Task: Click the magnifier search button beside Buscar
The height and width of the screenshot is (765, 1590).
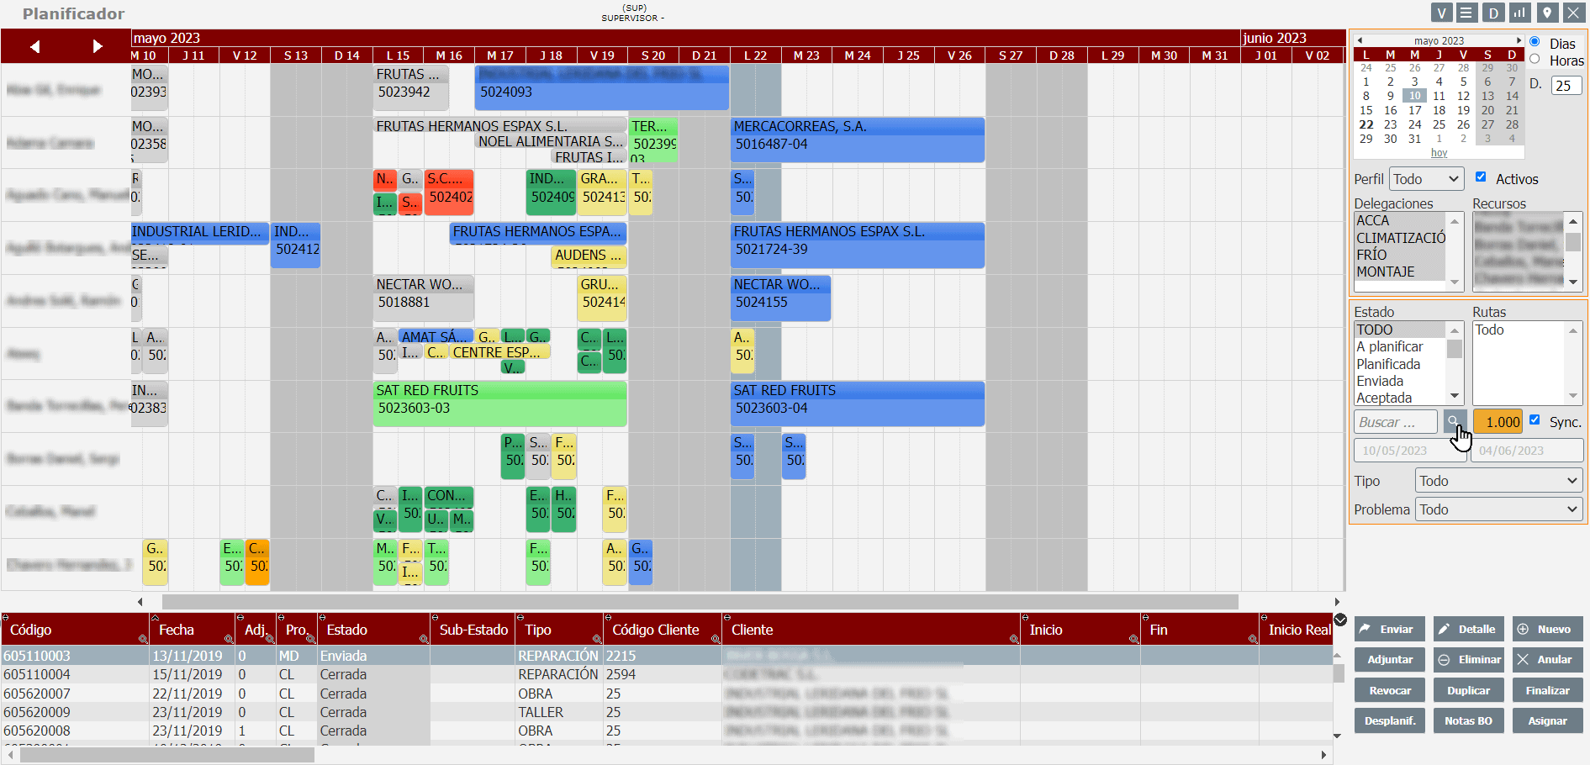Action: 1455,422
